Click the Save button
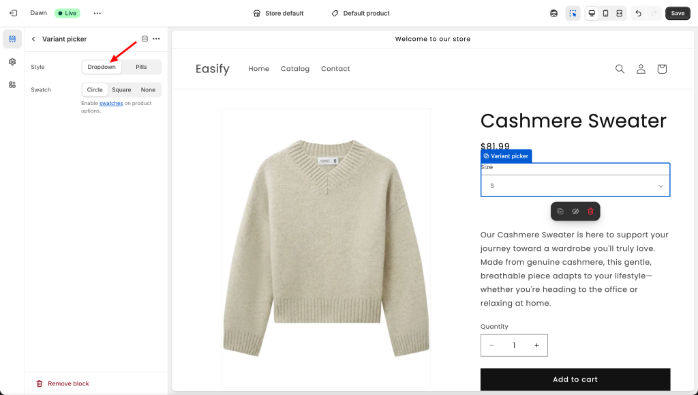698x395 pixels. 678,13
